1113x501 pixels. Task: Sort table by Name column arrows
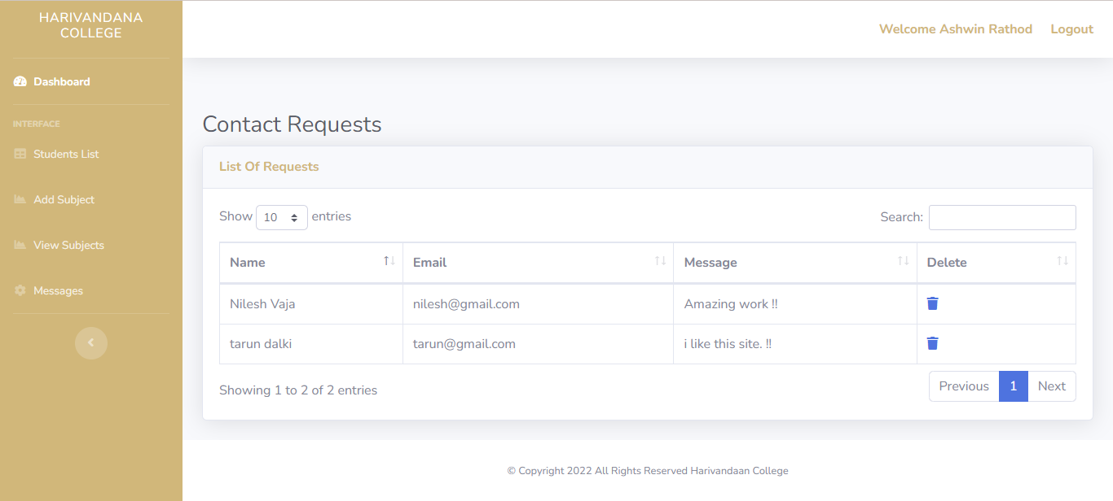click(389, 261)
